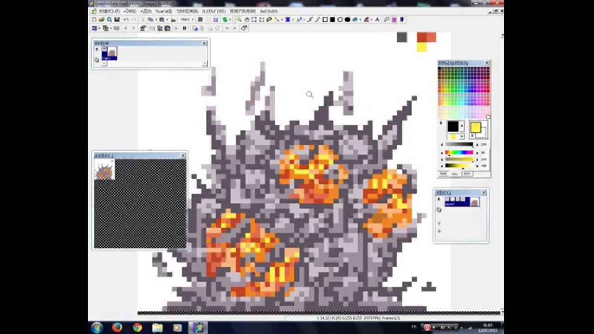The height and width of the screenshot is (334, 594).
Task: Click the large yellow color swatch
Action: 476,127
